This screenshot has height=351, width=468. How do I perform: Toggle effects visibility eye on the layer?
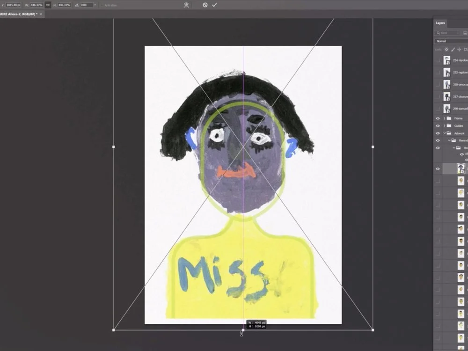462,154
